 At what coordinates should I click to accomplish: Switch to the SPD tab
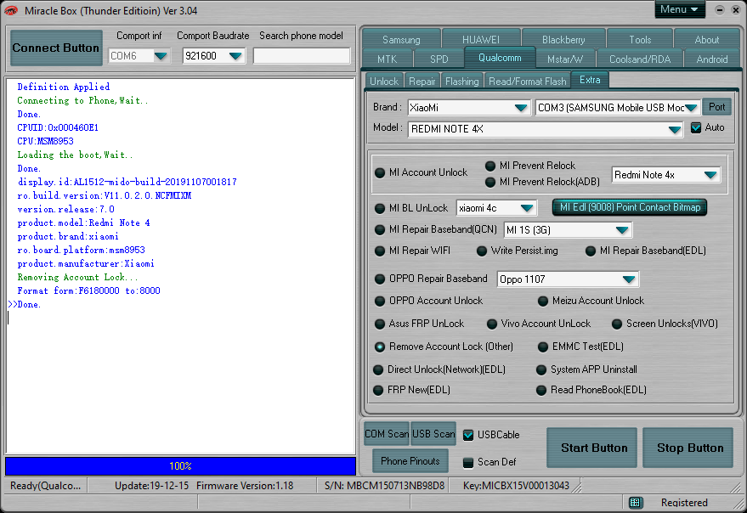pos(439,59)
